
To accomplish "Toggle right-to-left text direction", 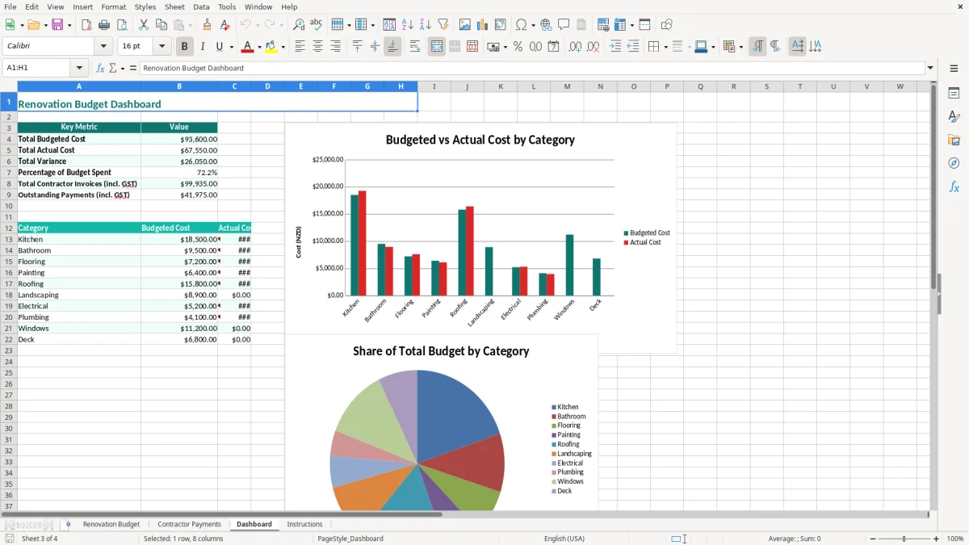I will [x=775, y=47].
